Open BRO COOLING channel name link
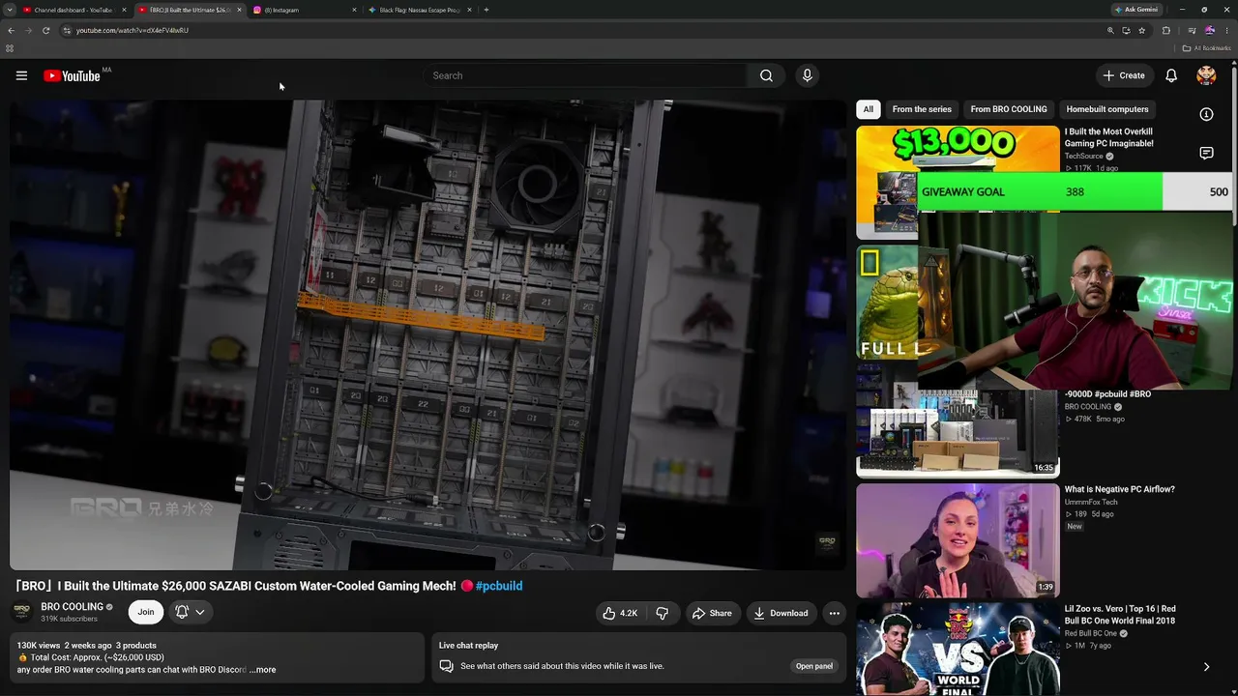This screenshot has height=696, width=1238. click(x=72, y=607)
